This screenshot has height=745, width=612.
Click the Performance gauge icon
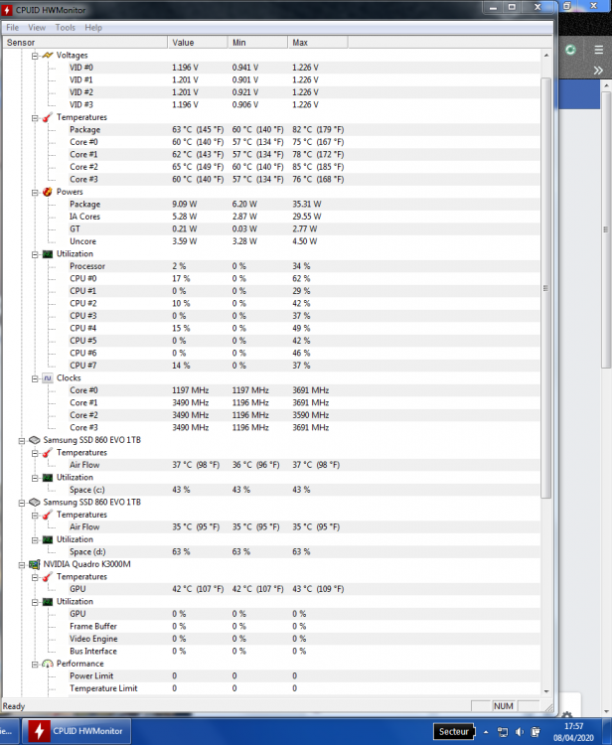(48, 664)
